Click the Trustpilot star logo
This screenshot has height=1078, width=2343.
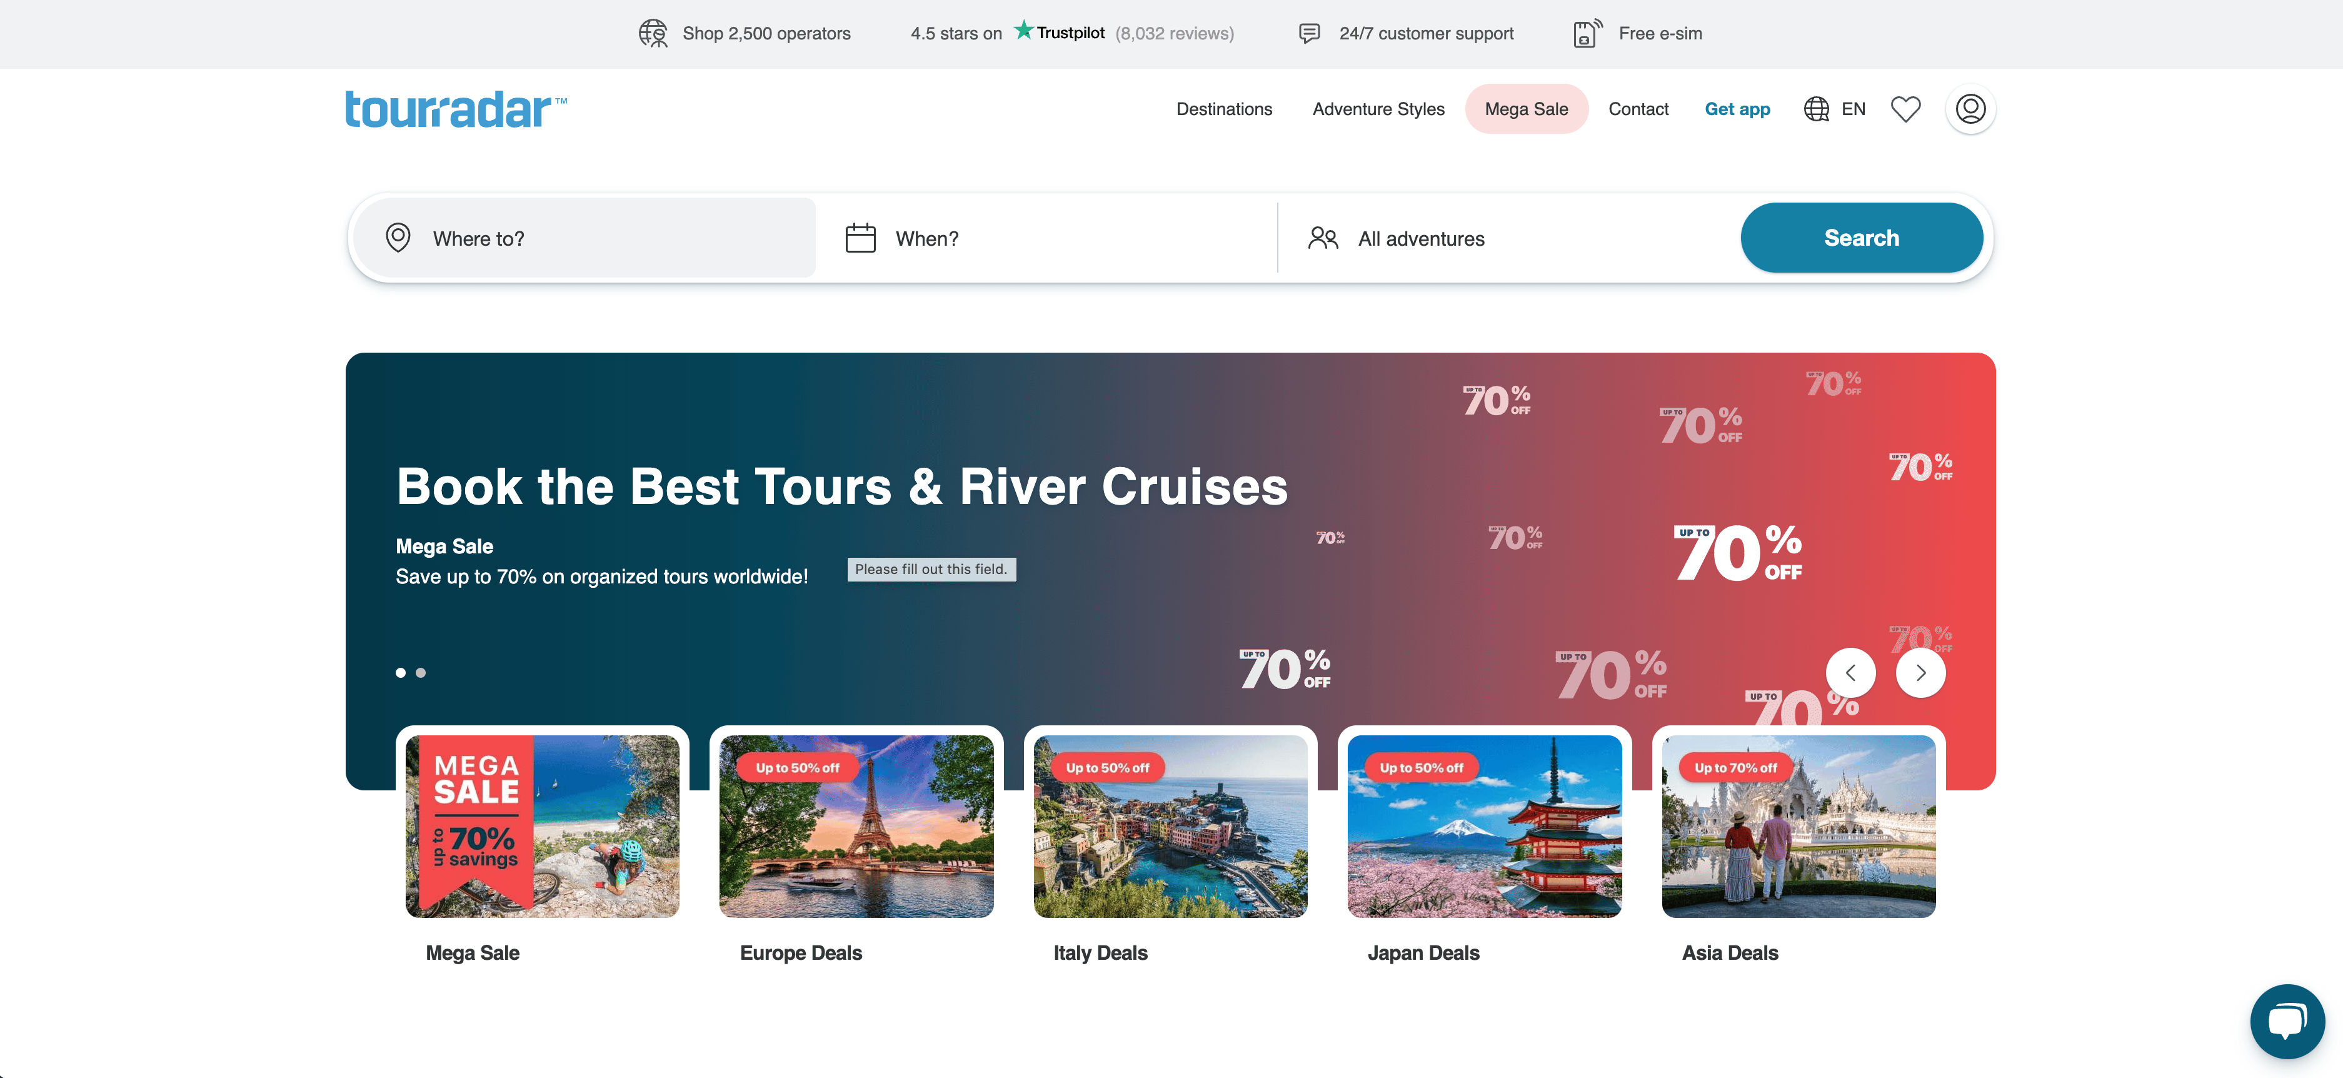[1024, 31]
